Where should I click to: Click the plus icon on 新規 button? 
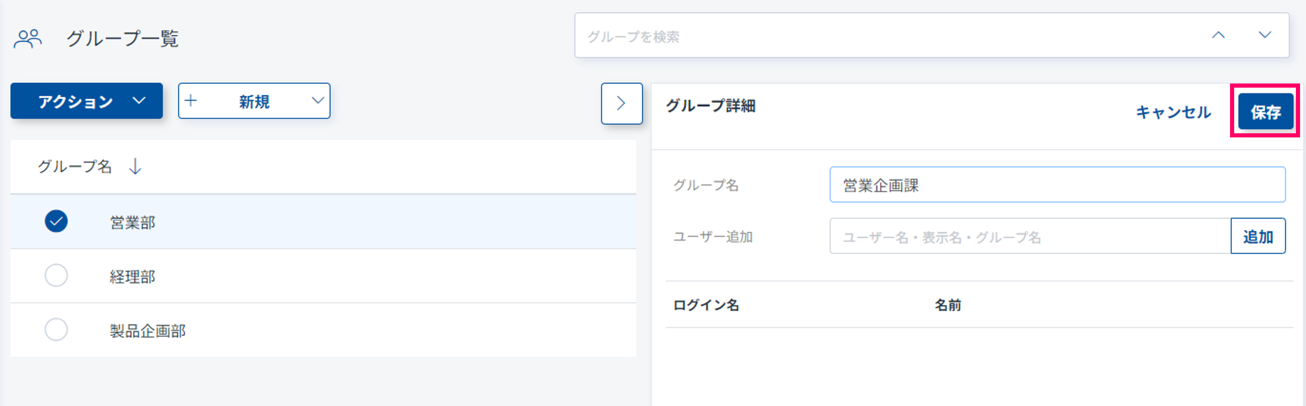(191, 101)
